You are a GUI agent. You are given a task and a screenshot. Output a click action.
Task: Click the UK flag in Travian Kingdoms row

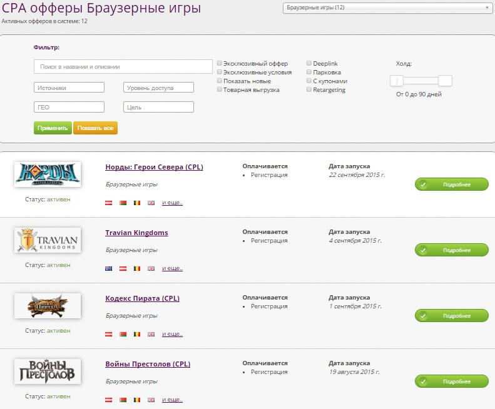[151, 268]
